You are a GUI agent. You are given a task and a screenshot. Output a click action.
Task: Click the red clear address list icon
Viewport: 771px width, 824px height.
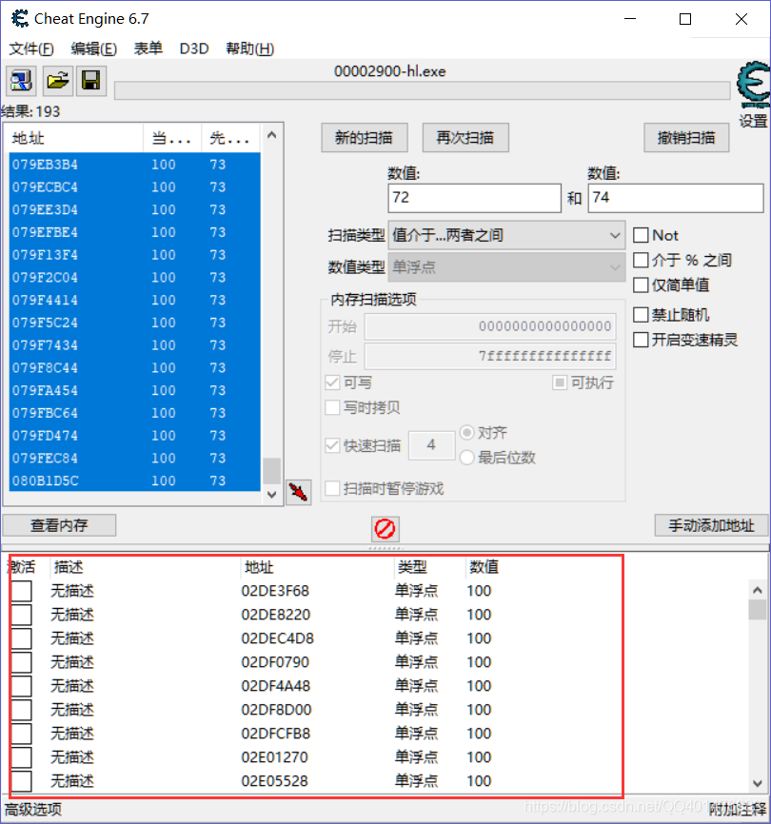coord(385,529)
